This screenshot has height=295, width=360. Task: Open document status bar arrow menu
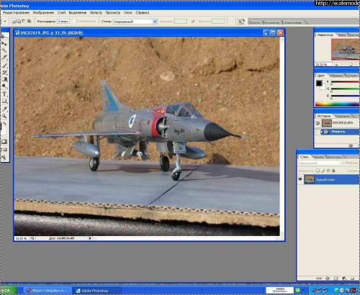(90, 238)
